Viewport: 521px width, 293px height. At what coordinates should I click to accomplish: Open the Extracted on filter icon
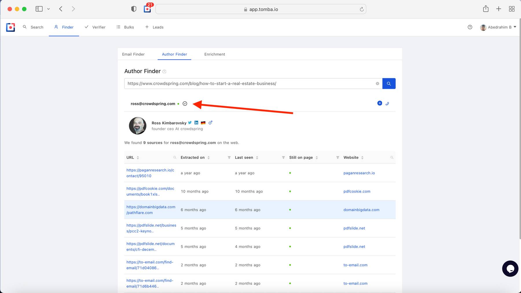pyautogui.click(x=229, y=158)
